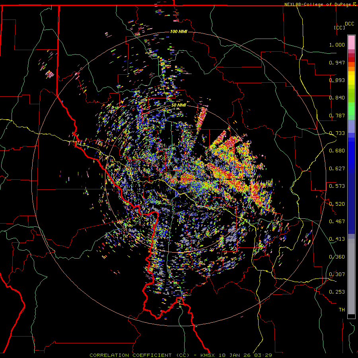Click the 0.573 scale value
This screenshot has height=358, width=358.
[337, 186]
